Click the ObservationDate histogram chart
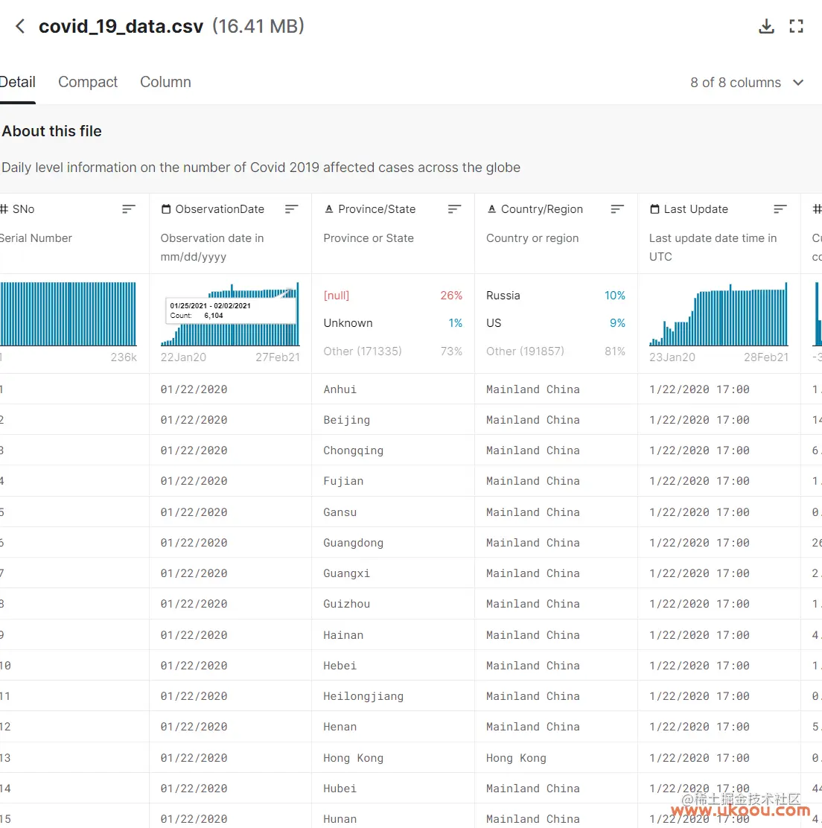822x828 pixels. pos(230,313)
